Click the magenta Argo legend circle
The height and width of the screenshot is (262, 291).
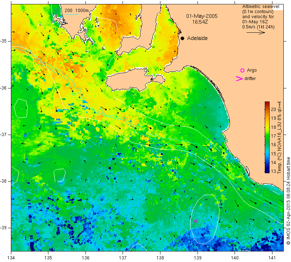point(242,70)
